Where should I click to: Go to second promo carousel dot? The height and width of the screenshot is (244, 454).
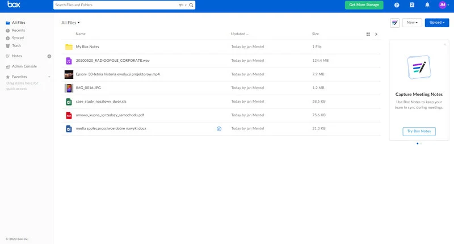tap(421, 144)
